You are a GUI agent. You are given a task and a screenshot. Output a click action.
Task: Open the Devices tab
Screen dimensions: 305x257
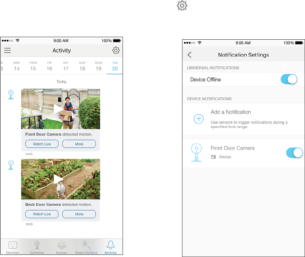point(13,248)
